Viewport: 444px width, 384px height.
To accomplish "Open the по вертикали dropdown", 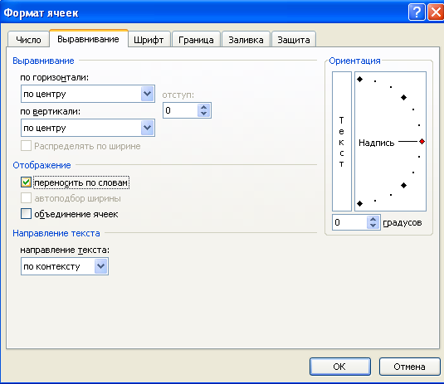I will click(x=147, y=128).
